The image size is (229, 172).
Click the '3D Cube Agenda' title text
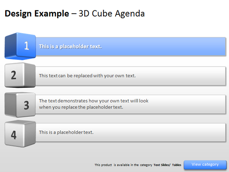point(112,14)
